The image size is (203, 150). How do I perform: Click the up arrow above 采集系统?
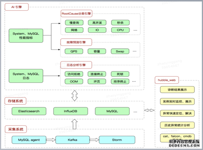(x=74, y=124)
